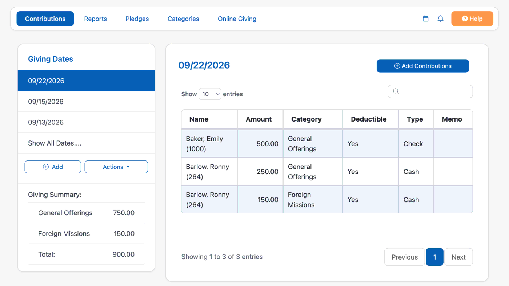Open the Reports tab
The height and width of the screenshot is (286, 509).
[x=96, y=19]
